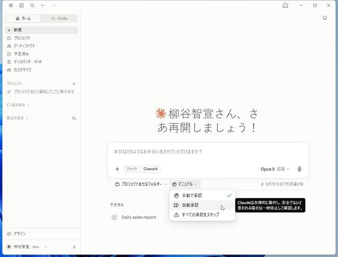This screenshot has height=257, width=338.
Task: Activate the microphone voice input
Action: (299, 169)
